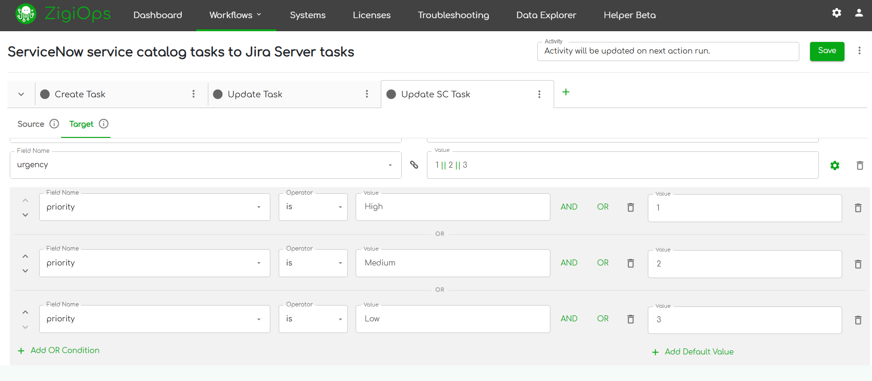This screenshot has width=872, height=381.
Task: Save the workflow
Action: 827,51
